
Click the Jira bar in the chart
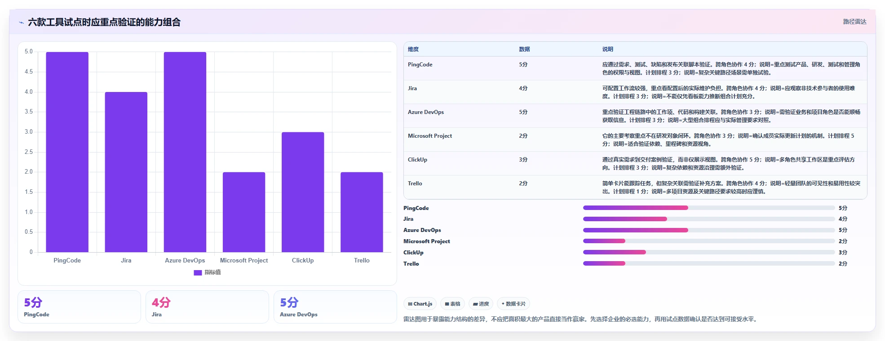click(126, 172)
